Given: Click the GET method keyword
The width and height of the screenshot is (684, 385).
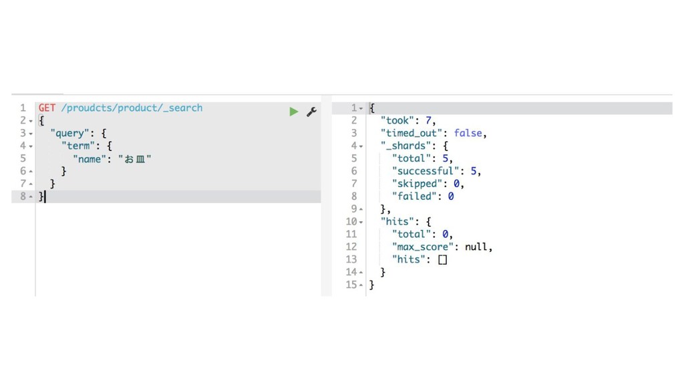Looking at the screenshot, I should pos(47,108).
